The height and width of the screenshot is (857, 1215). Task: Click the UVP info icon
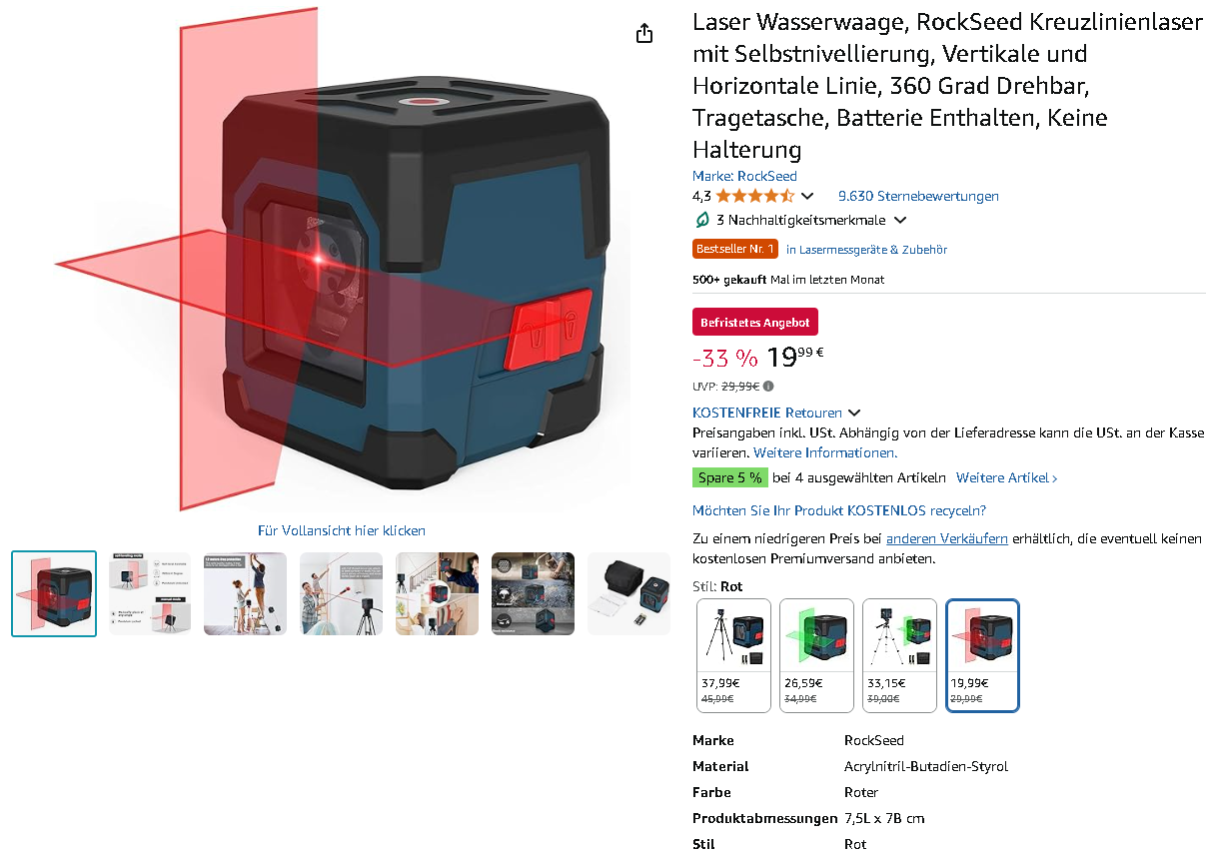tap(768, 387)
